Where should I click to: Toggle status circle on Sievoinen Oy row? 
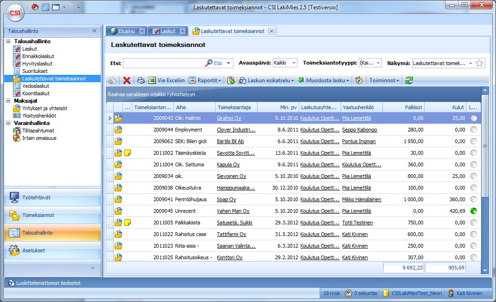coord(474,176)
